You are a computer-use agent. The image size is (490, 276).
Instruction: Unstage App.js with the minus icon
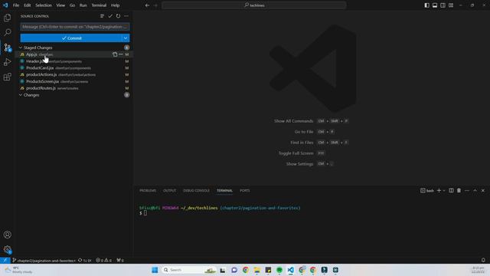click(x=121, y=54)
